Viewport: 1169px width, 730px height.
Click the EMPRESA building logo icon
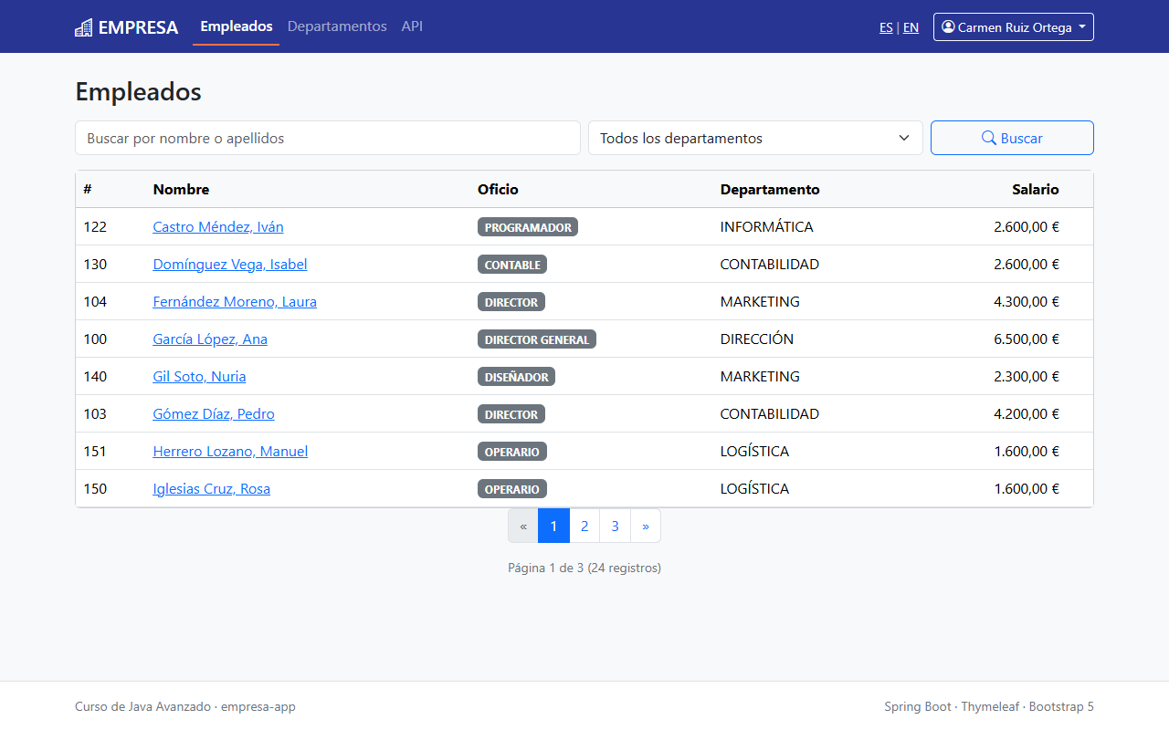(x=84, y=27)
